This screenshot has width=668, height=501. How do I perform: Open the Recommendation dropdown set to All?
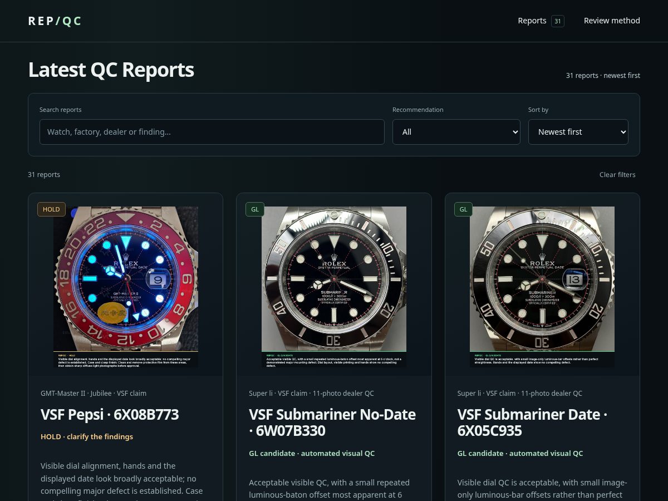(456, 132)
